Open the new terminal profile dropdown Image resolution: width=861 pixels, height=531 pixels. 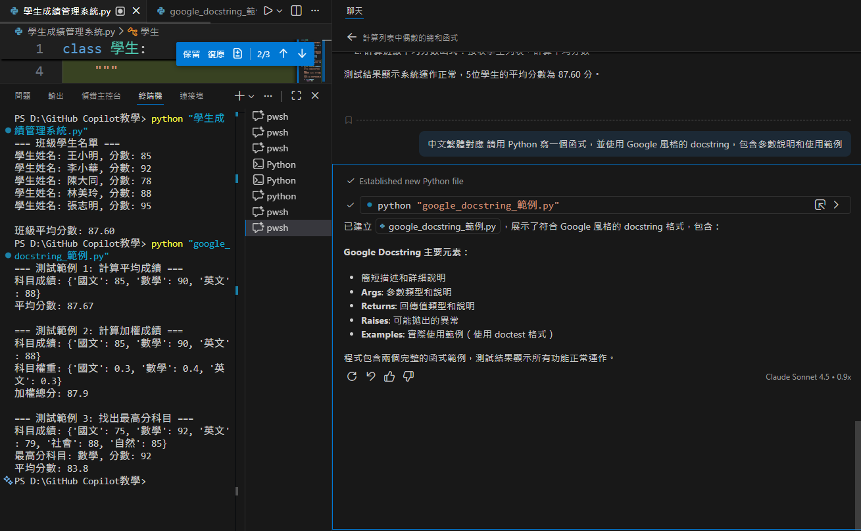(251, 96)
